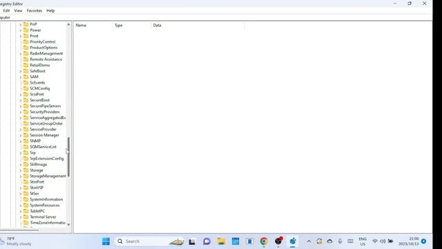Click the taskbar Search box
Screen dimensions: 442x249
point(149,241)
